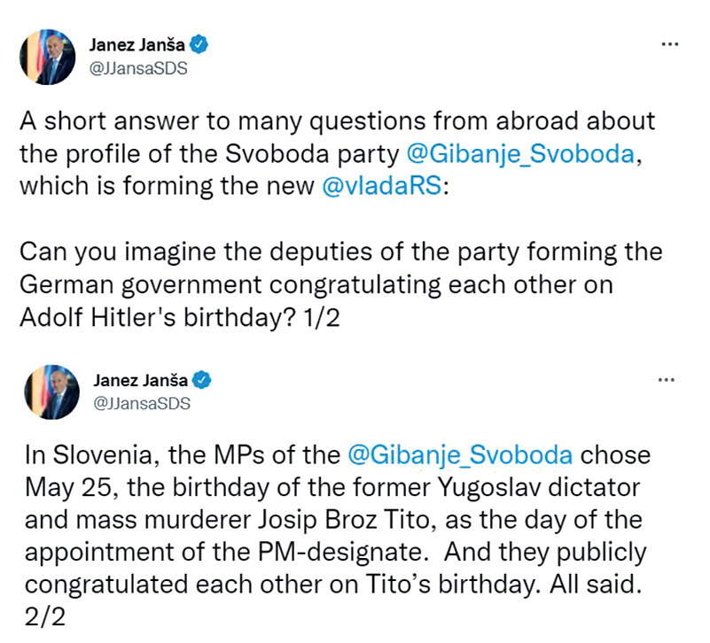Open the profile picture on the first tweet

[49, 56]
